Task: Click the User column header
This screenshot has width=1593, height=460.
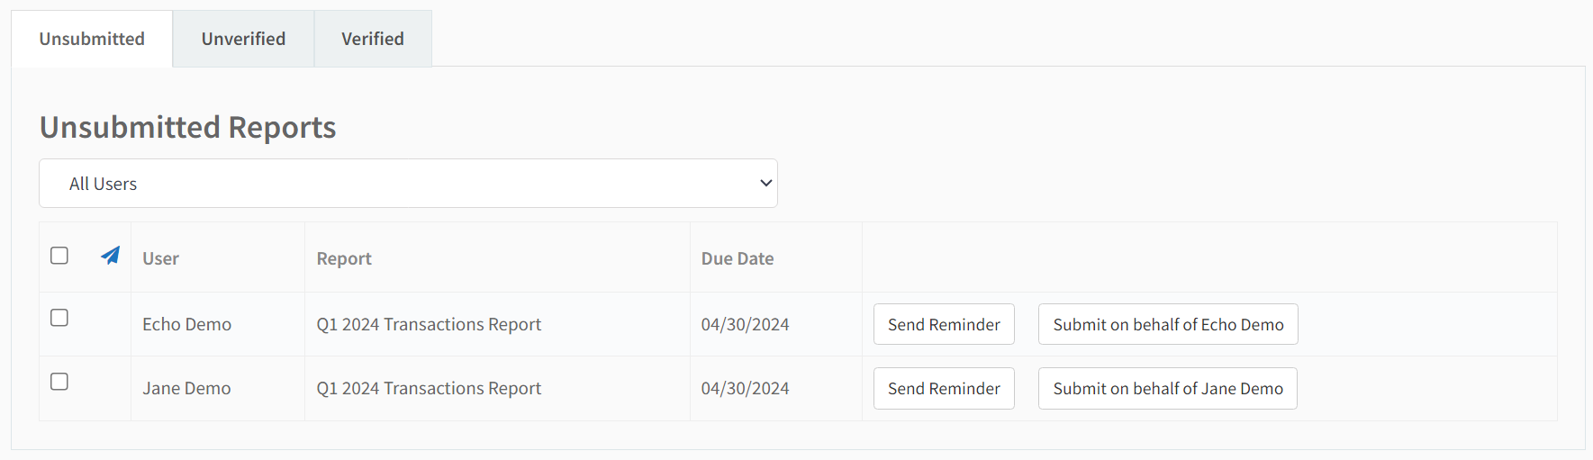Action: (160, 258)
